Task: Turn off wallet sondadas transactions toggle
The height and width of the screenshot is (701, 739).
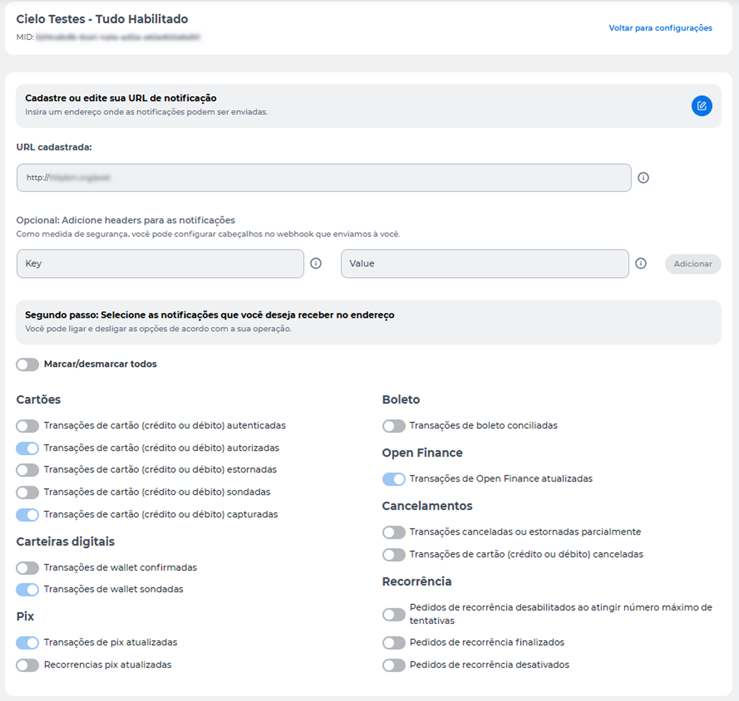Action: click(28, 589)
